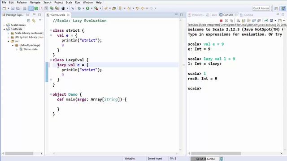Fold the class LazyEval code block
Viewport: 287px width, 161px height.
pos(51,60)
